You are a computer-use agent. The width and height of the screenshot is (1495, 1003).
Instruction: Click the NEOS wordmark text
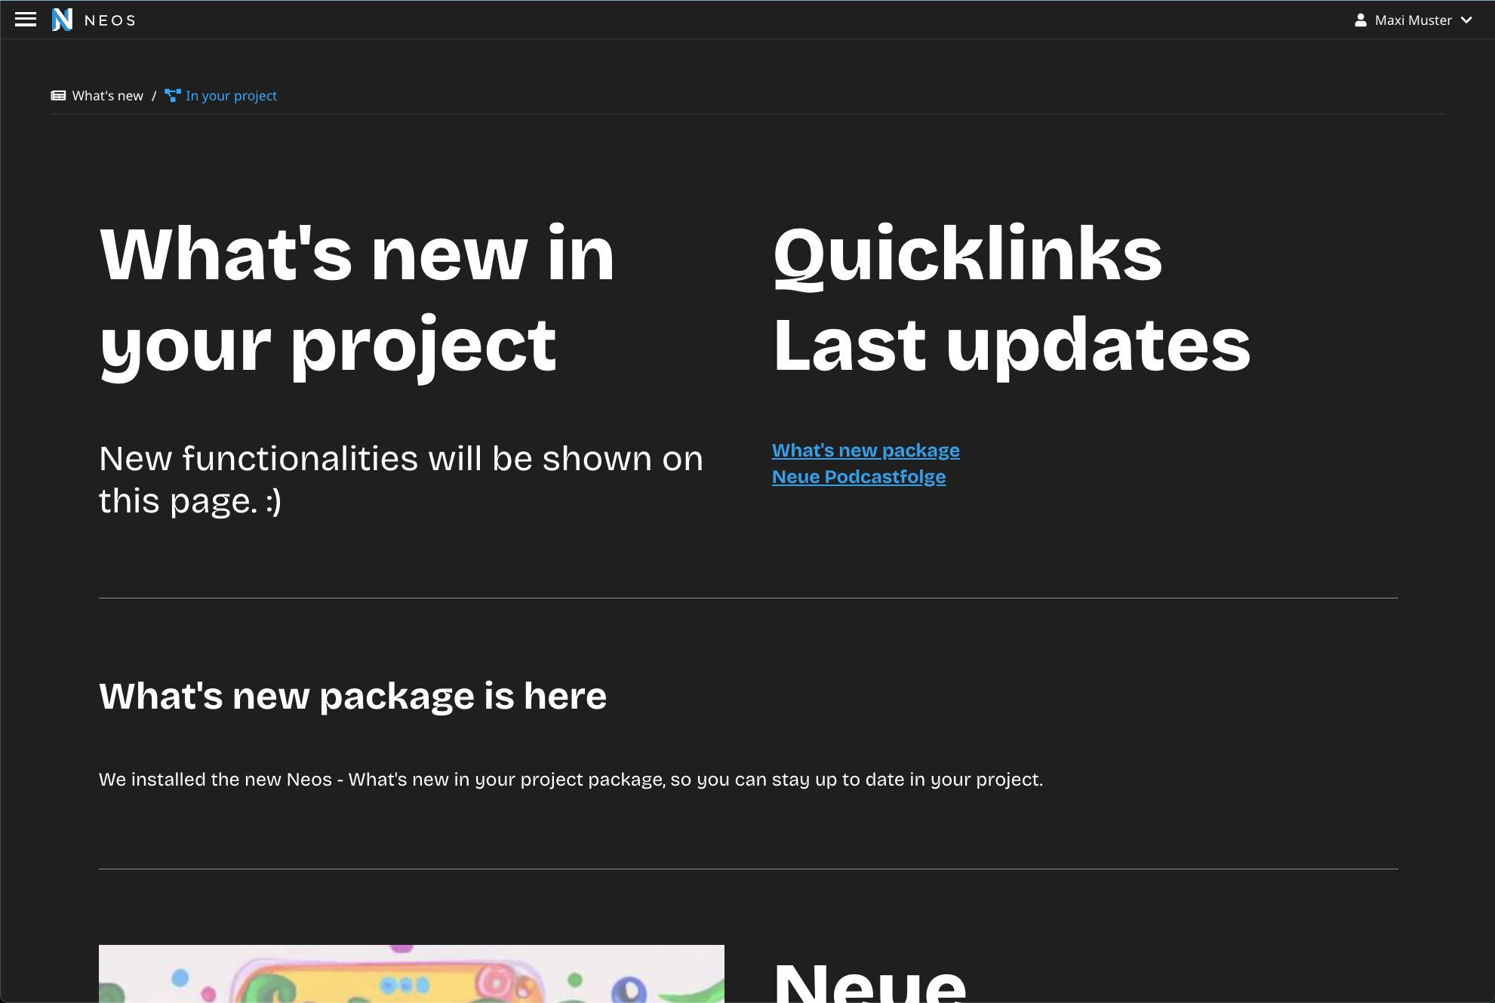[110, 20]
